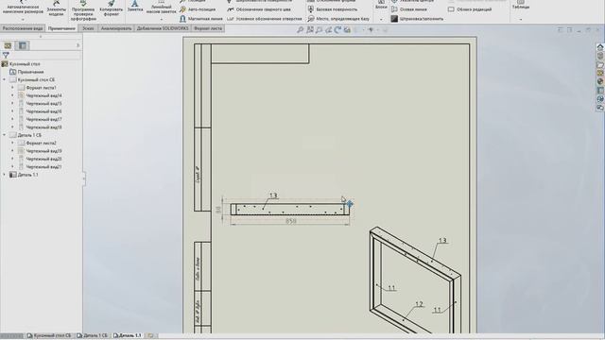
Task: Open the home icon in right task pane
Action: pos(600,47)
